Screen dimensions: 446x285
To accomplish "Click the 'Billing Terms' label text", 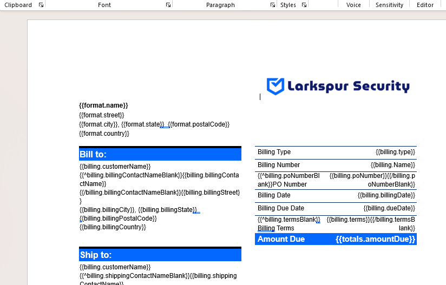I will [x=276, y=228].
